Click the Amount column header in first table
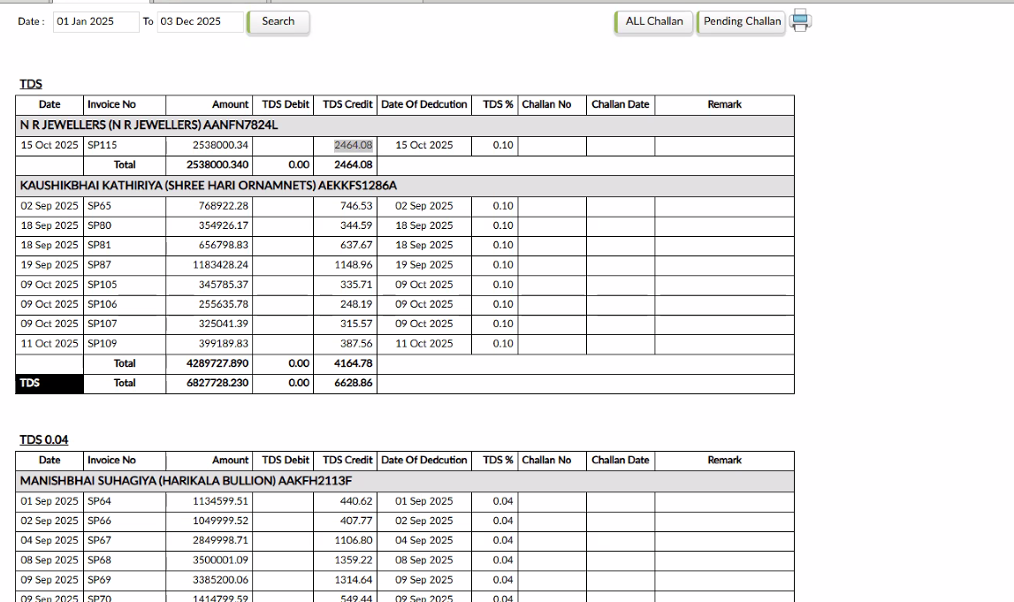The height and width of the screenshot is (602, 1014). 230,104
